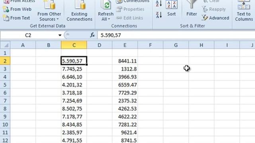This screenshot has height=143, width=255.
Task: Select column I header
Action: tap(227, 45)
